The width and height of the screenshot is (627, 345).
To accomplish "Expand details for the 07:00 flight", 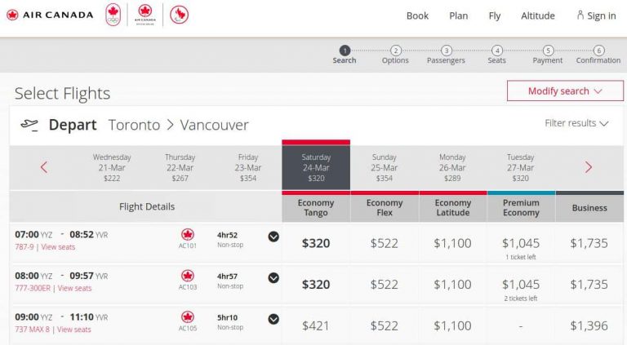I will click(x=273, y=237).
